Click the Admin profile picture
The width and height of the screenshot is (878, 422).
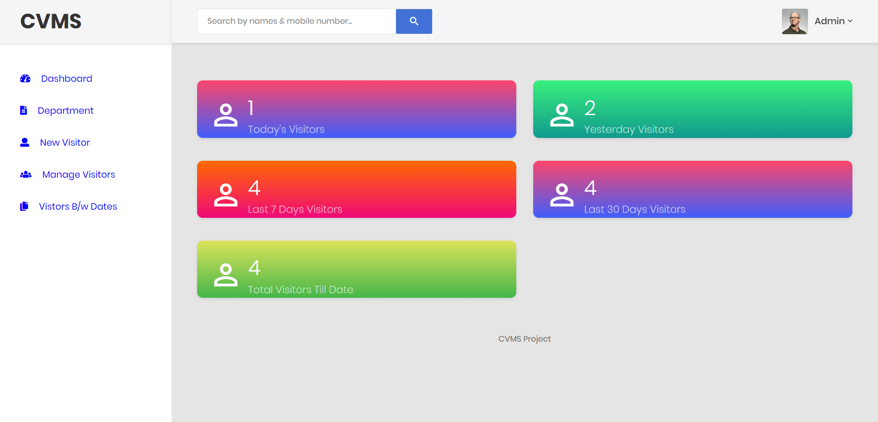(794, 21)
